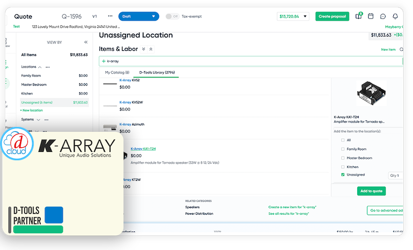Open the notifications bell icon

[395, 17]
